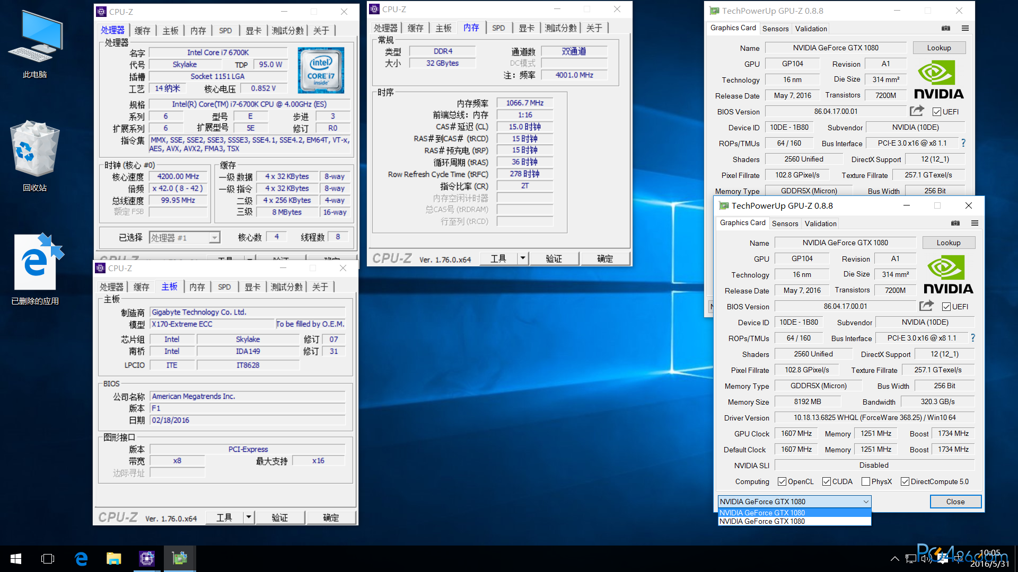Switch to GPU-Z taskbar icon
The height and width of the screenshot is (572, 1018).
(x=180, y=559)
